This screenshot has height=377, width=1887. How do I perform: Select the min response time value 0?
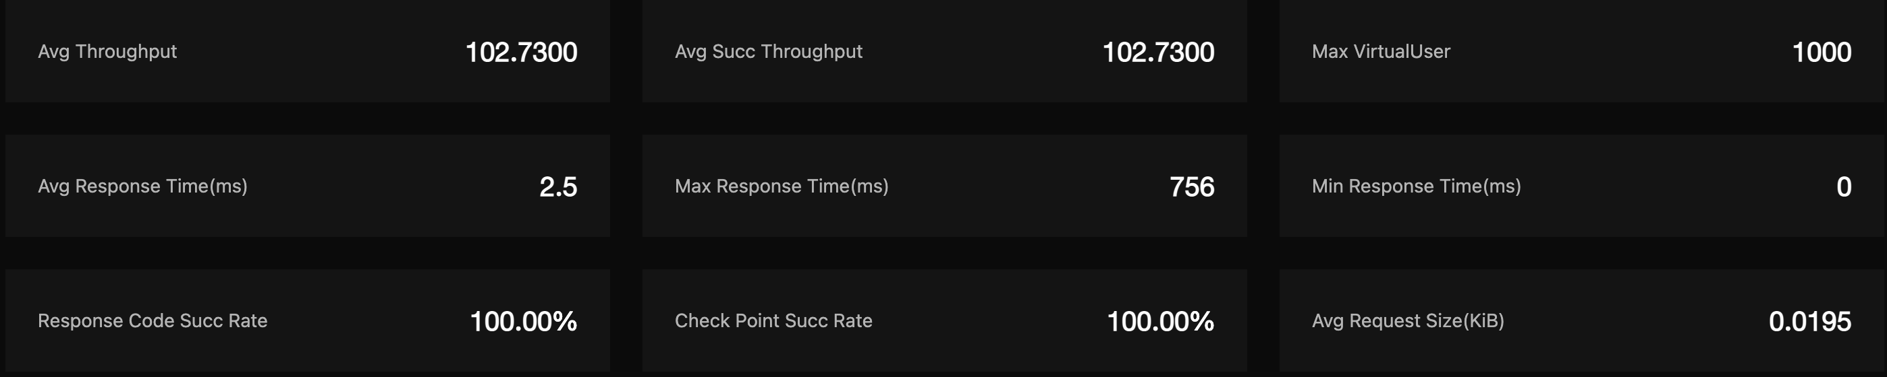pyautogui.click(x=1843, y=187)
